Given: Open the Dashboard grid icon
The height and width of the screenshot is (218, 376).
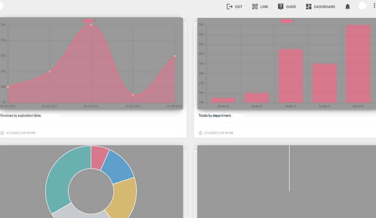Looking at the screenshot, I should (x=309, y=7).
